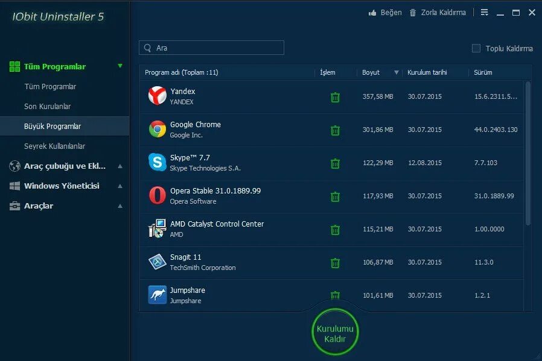Select Tüm Programlar sub-item in sidebar
Viewport: 542px width, 361px height.
pyautogui.click(x=50, y=87)
